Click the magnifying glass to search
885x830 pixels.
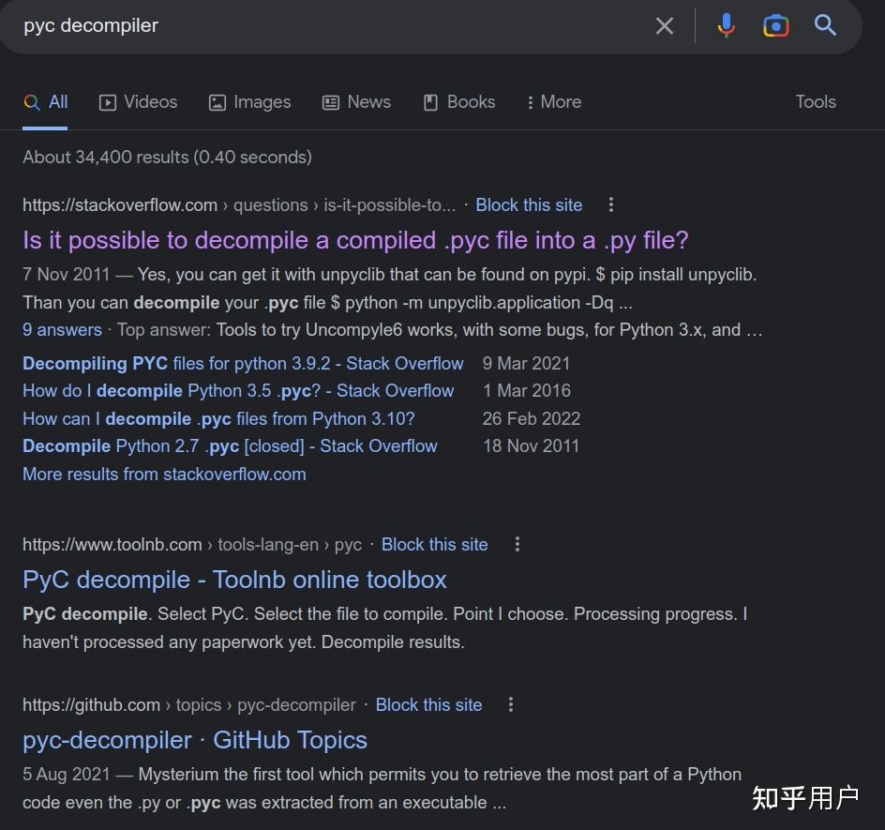point(825,25)
